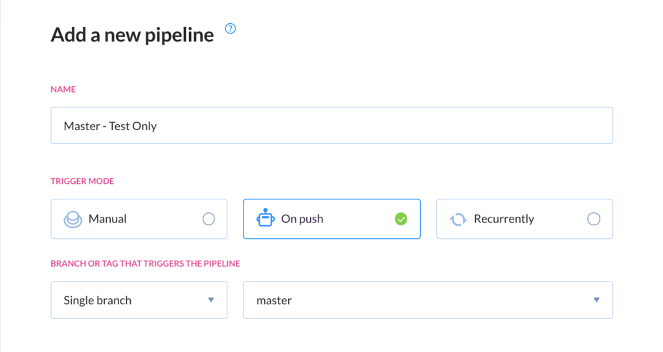Click the TRIGGER MODE section label
663x352 pixels.
(82, 181)
